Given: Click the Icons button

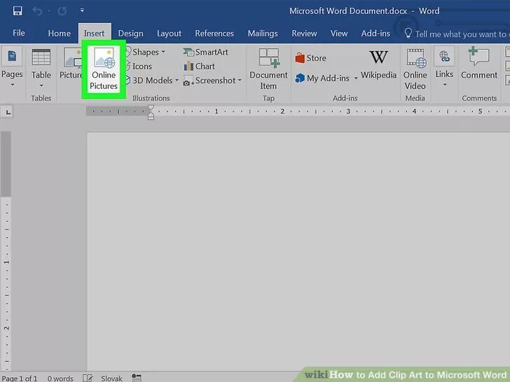Looking at the screenshot, I should click(139, 66).
